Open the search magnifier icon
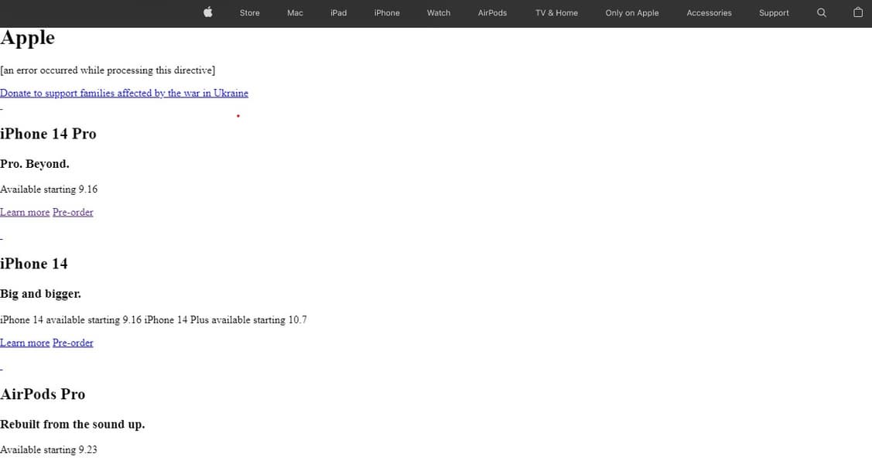This screenshot has height=464, width=872. pos(822,13)
